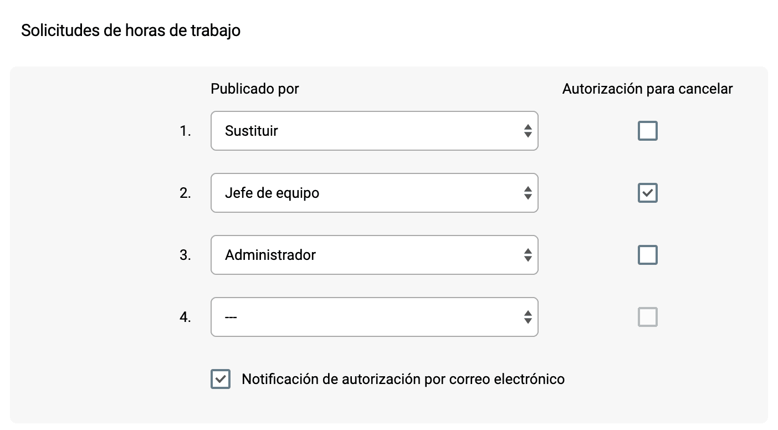Image resolution: width=778 pixels, height=430 pixels.
Task: Check the authorization box for 'Administrador'
Action: 647,254
